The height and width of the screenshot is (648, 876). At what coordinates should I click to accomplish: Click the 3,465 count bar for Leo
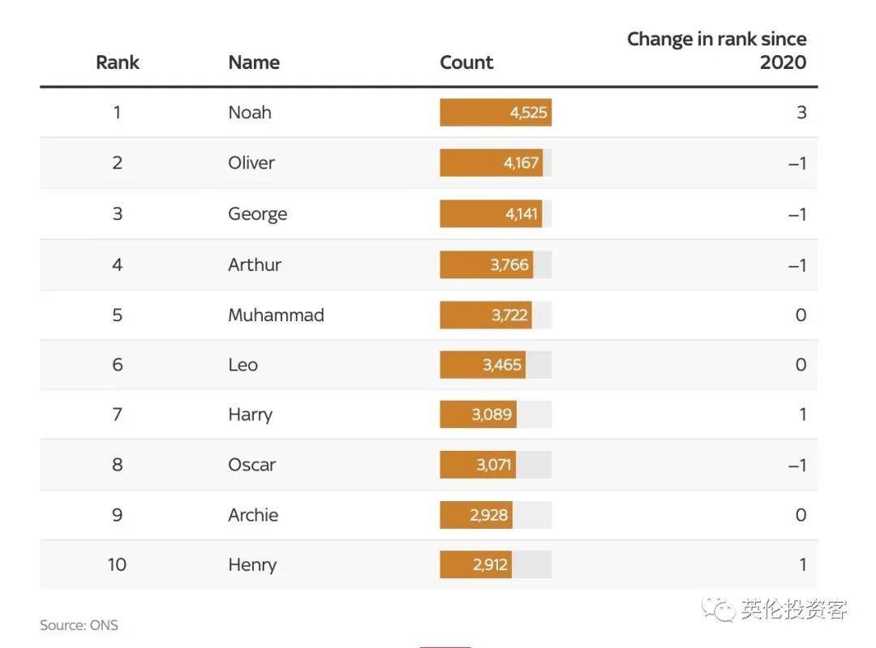point(482,365)
